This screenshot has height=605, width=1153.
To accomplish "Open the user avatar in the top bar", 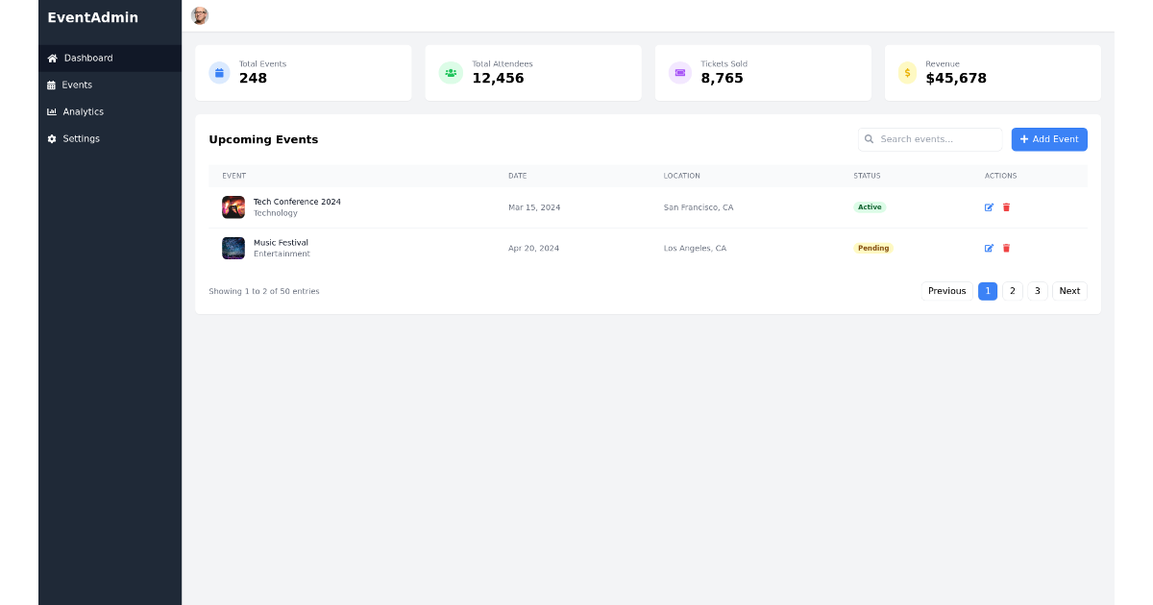I will tap(200, 15).
